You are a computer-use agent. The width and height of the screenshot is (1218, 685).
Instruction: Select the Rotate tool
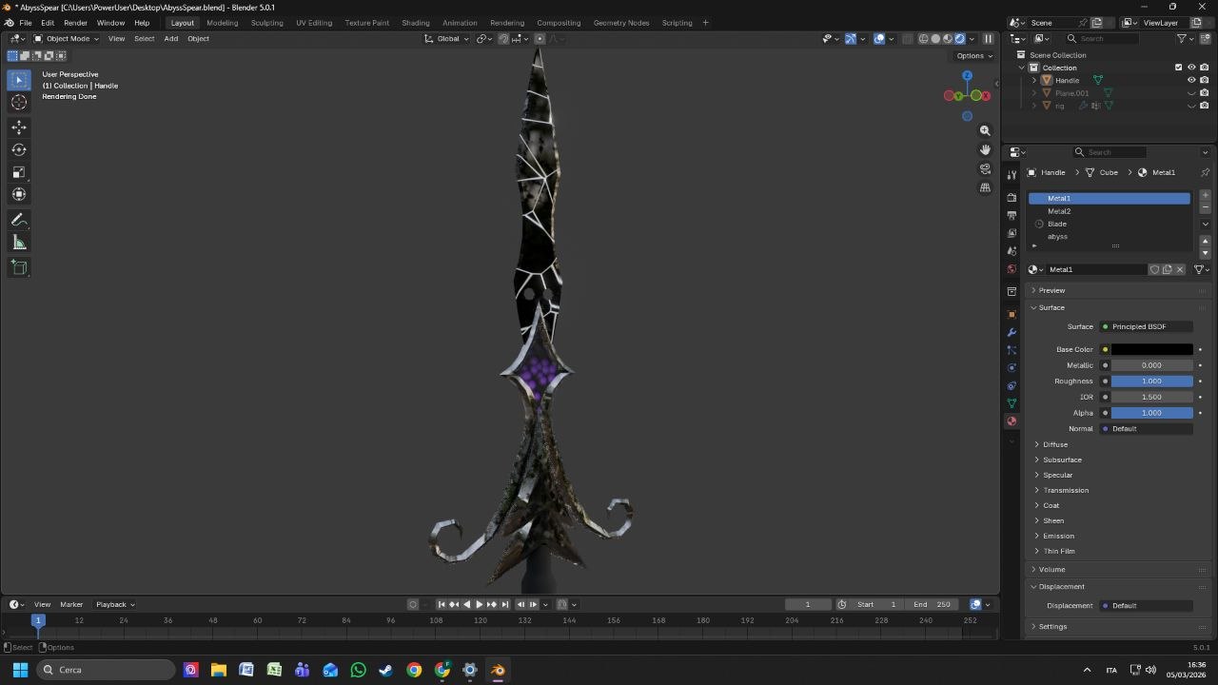click(18, 148)
